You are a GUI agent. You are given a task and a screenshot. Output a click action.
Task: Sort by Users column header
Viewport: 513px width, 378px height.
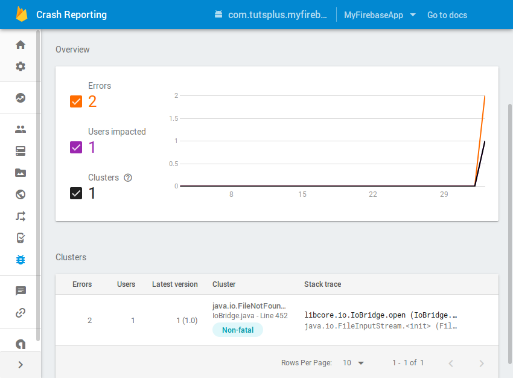(x=126, y=284)
